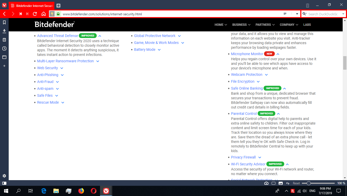Open the Privacy Firewall link
Image resolution: width=347 pixels, height=196 pixels.
click(x=243, y=157)
